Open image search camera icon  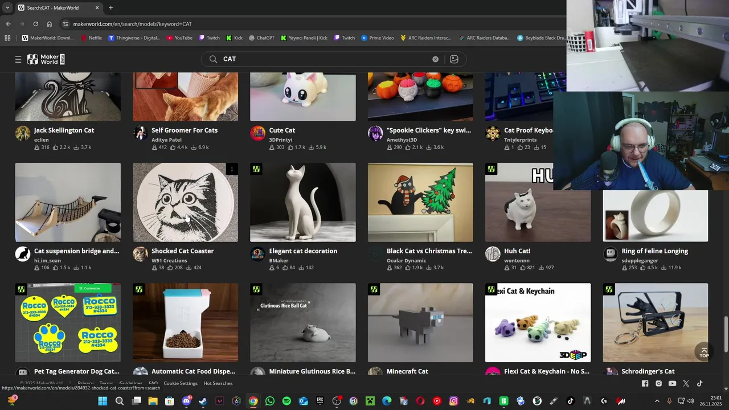(x=454, y=59)
